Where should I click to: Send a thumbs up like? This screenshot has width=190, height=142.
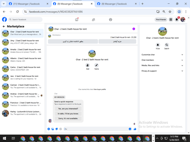135,129
